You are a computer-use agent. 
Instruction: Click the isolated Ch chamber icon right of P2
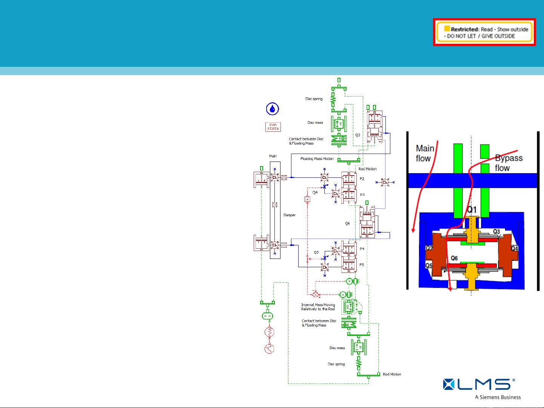click(385, 183)
